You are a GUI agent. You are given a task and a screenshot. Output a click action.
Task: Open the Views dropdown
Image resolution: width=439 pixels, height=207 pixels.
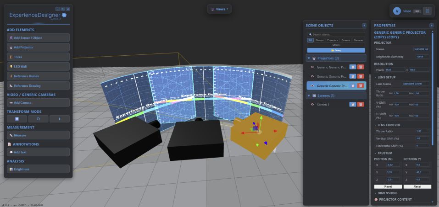[x=219, y=9]
